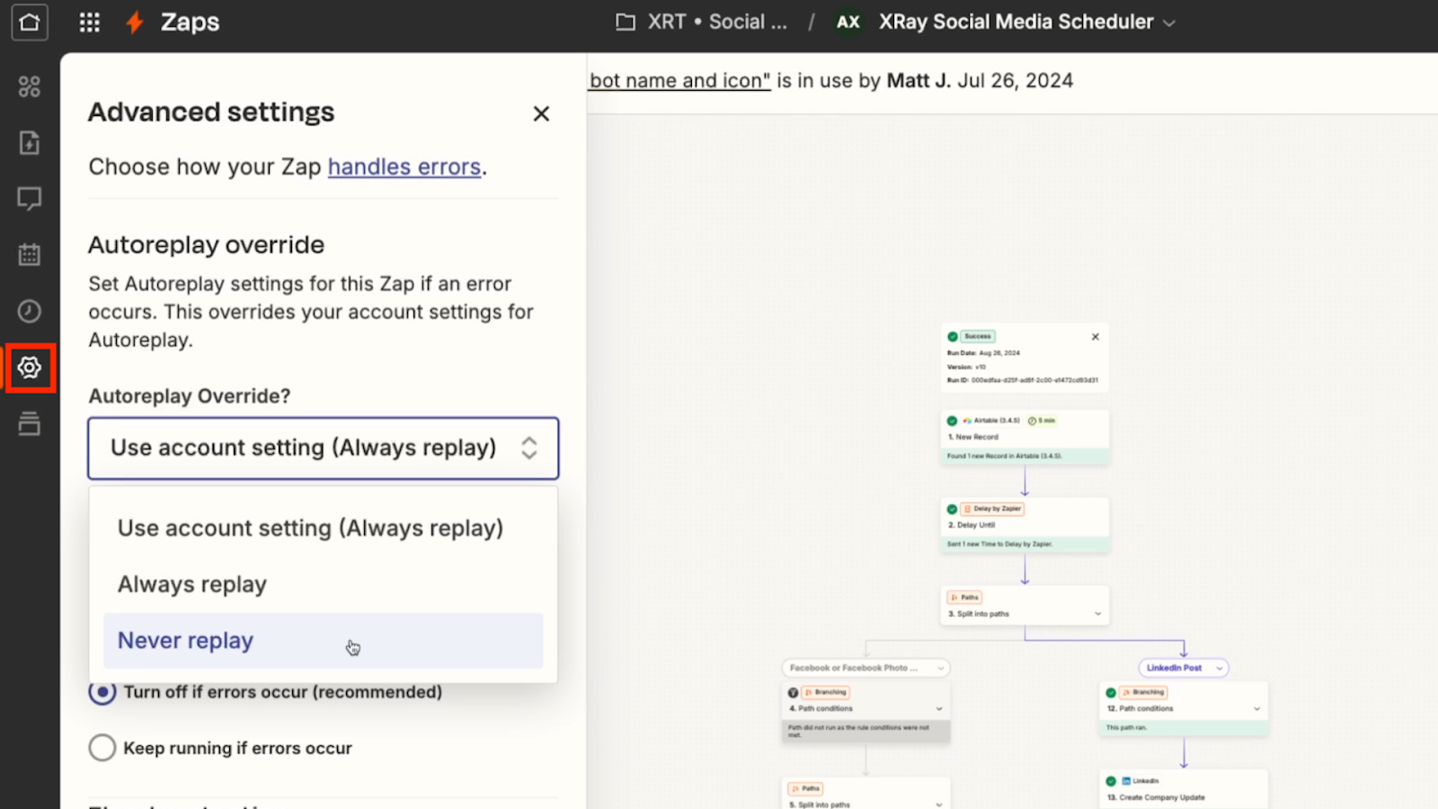Open Zap details sidebar icon
Screen dimensions: 1438x809
29,142
